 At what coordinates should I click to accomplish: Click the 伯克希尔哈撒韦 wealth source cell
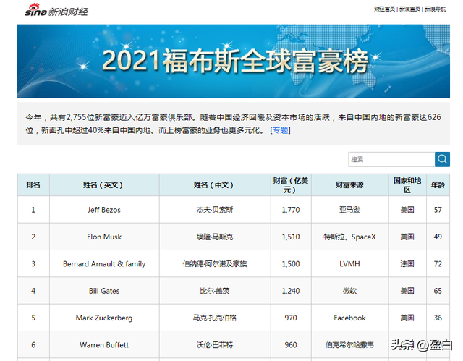[350, 345]
